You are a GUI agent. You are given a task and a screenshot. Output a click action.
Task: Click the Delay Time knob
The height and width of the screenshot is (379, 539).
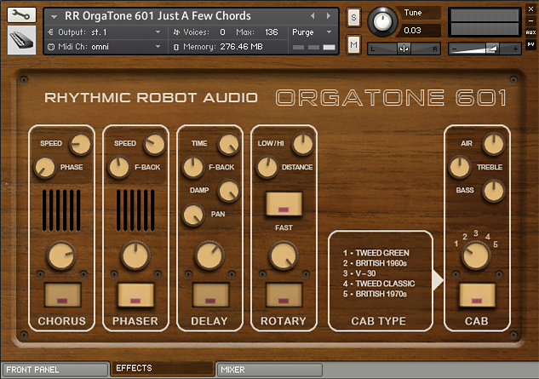228,144
